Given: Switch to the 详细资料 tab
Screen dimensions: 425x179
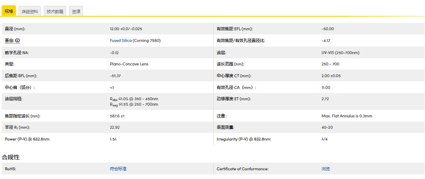Looking at the screenshot, I should point(30,12).
